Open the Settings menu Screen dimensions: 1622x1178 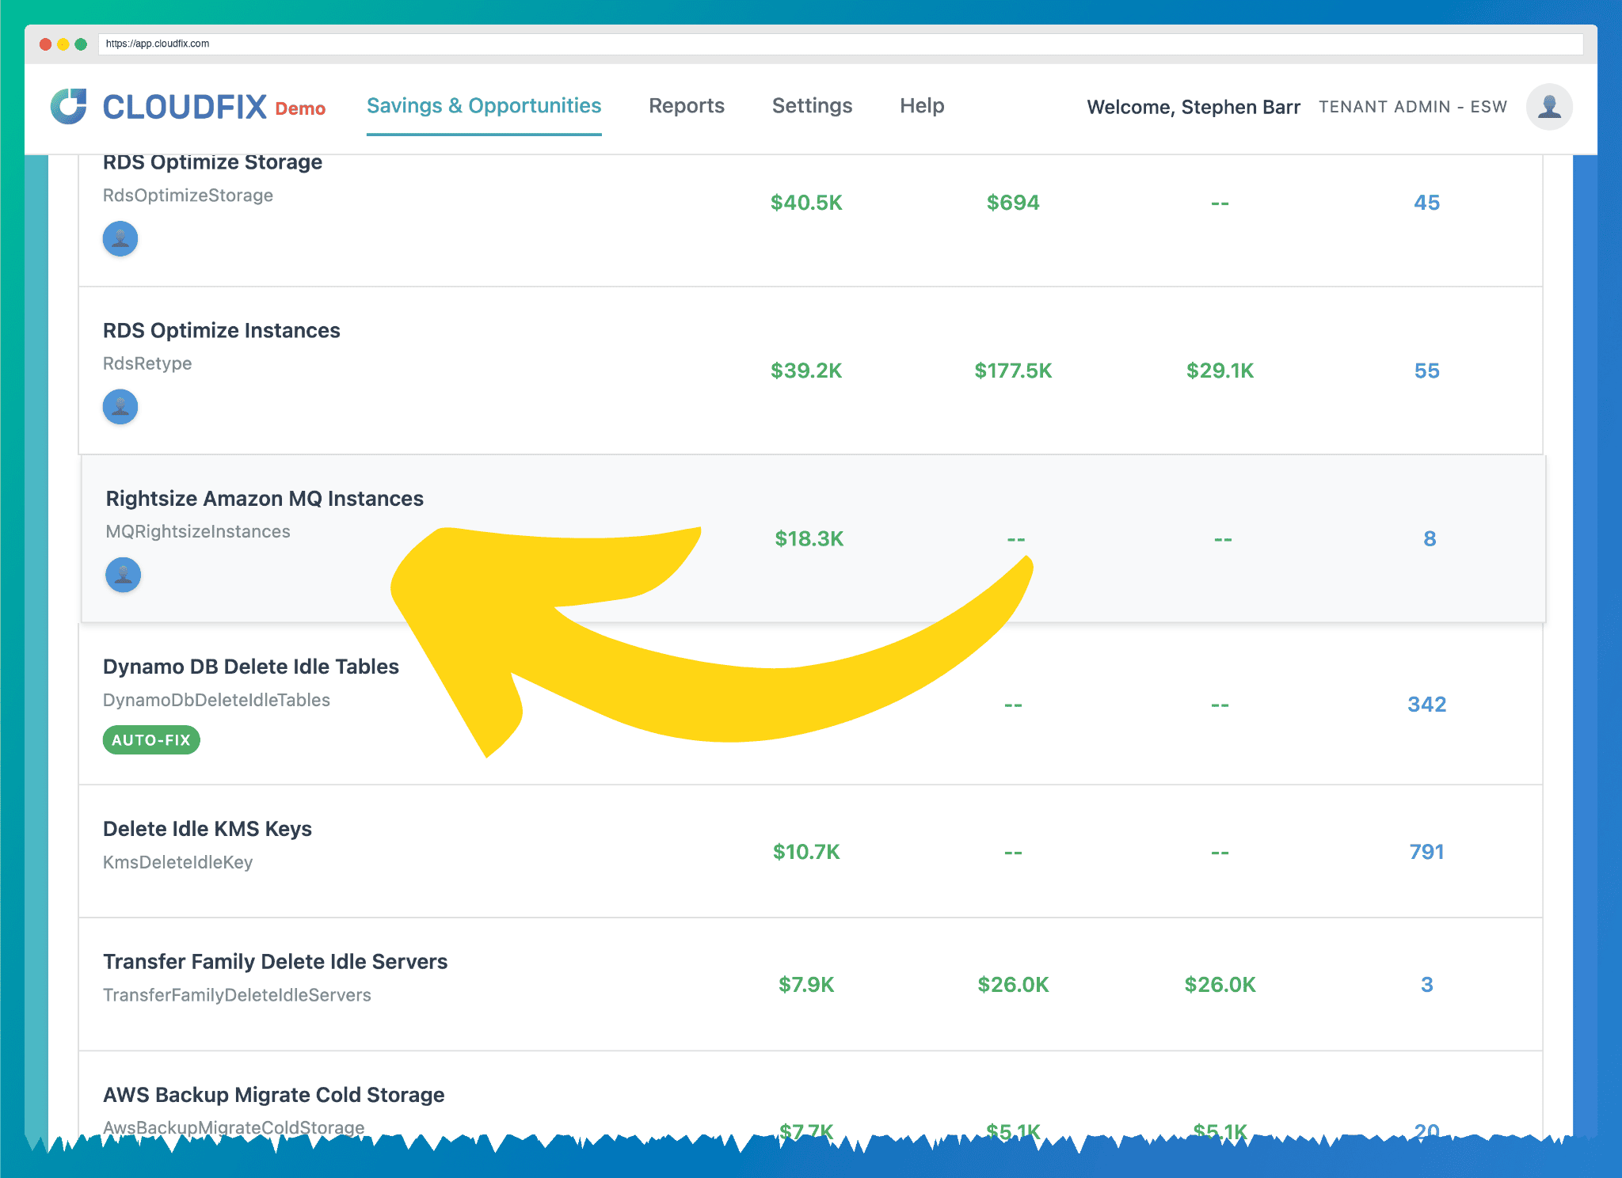[x=812, y=105]
